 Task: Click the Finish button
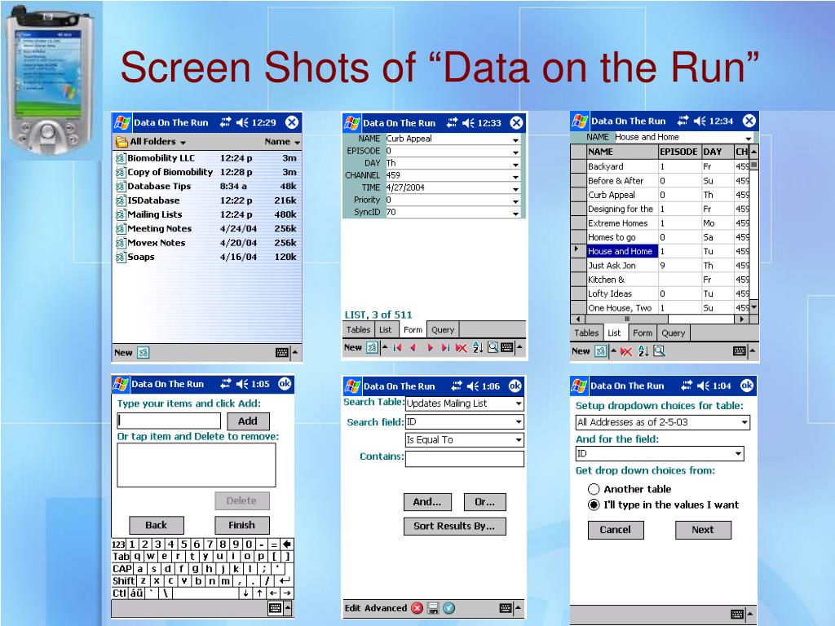coord(241,525)
